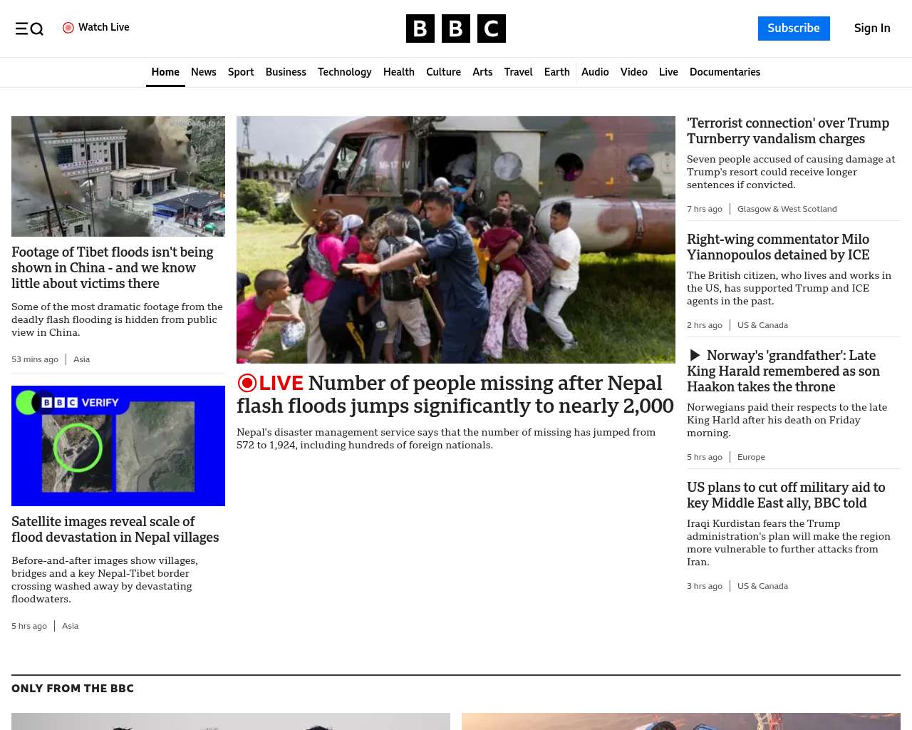
Task: Open BBC Verify satellite image thumbnail
Action: coord(118,446)
